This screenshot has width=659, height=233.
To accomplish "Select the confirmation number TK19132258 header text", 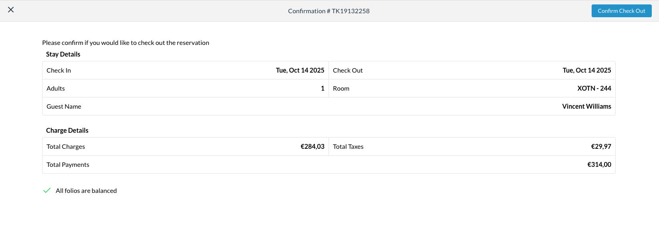I will [x=328, y=11].
